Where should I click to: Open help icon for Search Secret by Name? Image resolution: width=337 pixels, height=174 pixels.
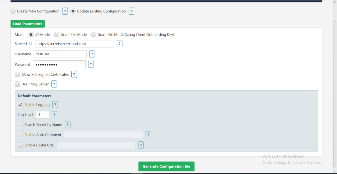(x=68, y=125)
